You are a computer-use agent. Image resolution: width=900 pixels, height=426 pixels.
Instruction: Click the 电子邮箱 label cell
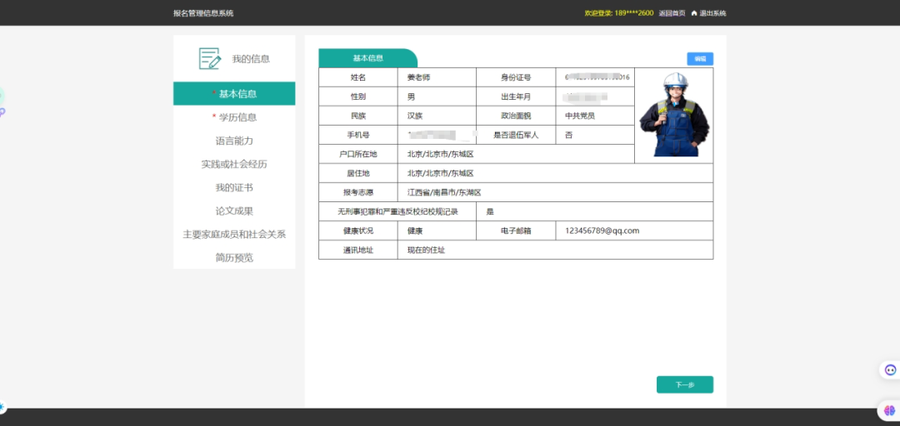[x=516, y=230]
